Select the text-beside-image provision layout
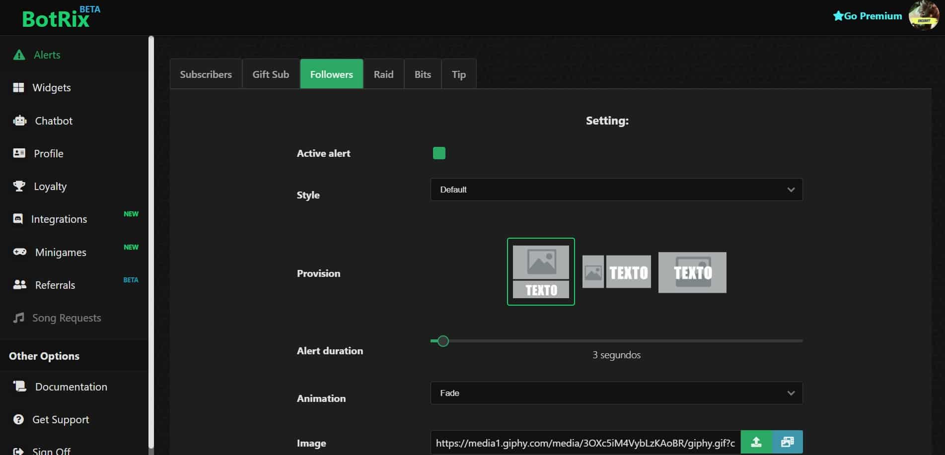 pyautogui.click(x=616, y=272)
